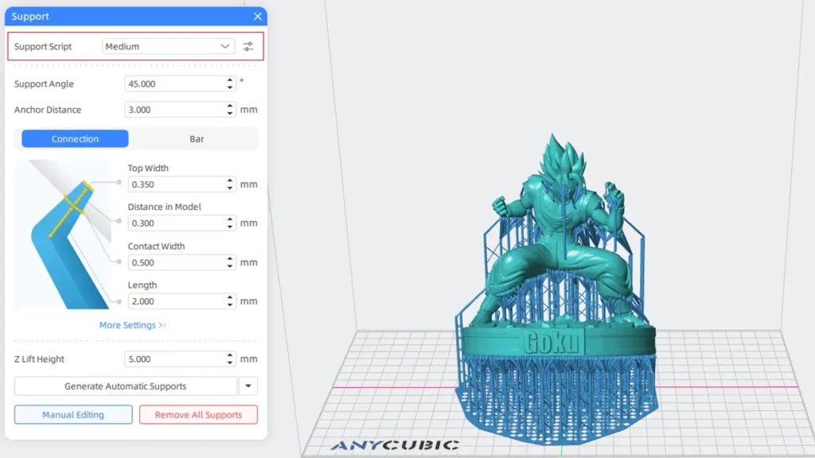This screenshot has width=815, height=458.
Task: Increase Z Lift Height value
Action: click(230, 355)
